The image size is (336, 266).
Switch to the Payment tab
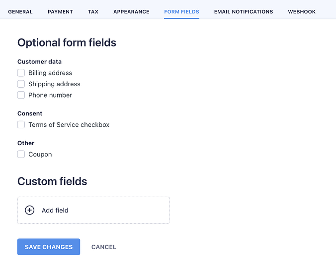click(x=60, y=12)
